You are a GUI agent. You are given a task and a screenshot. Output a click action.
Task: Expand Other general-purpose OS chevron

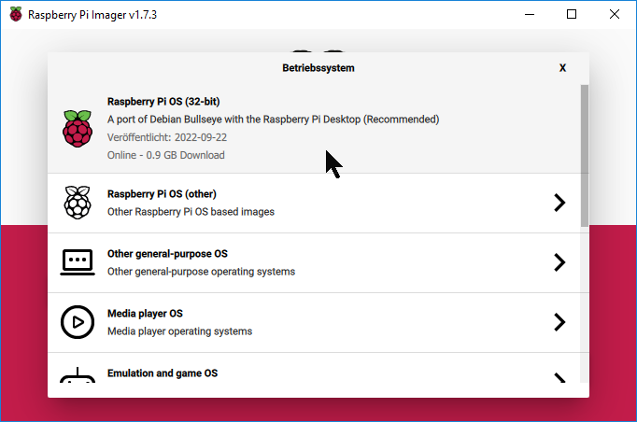click(x=559, y=262)
